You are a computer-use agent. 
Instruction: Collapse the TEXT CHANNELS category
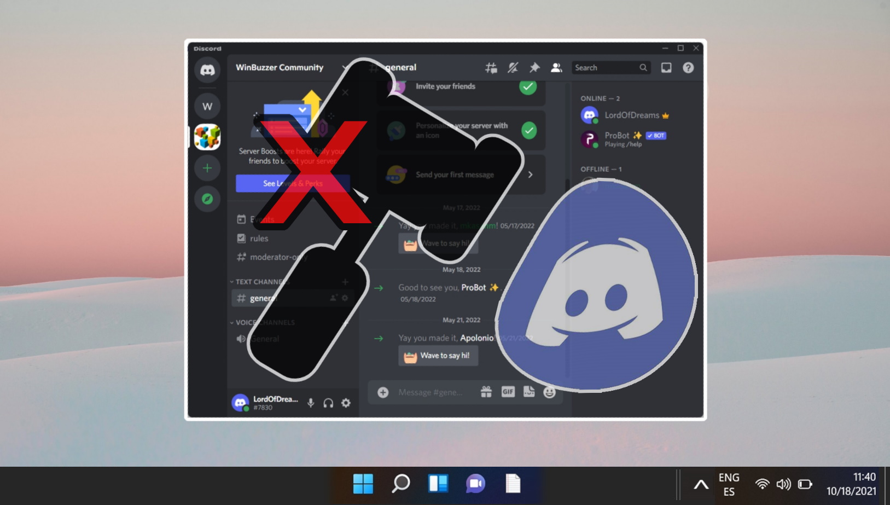pyautogui.click(x=258, y=282)
